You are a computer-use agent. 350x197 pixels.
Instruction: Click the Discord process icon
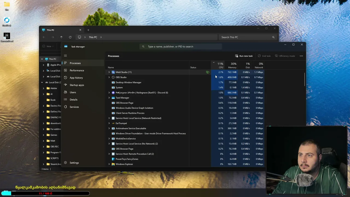pos(113,92)
